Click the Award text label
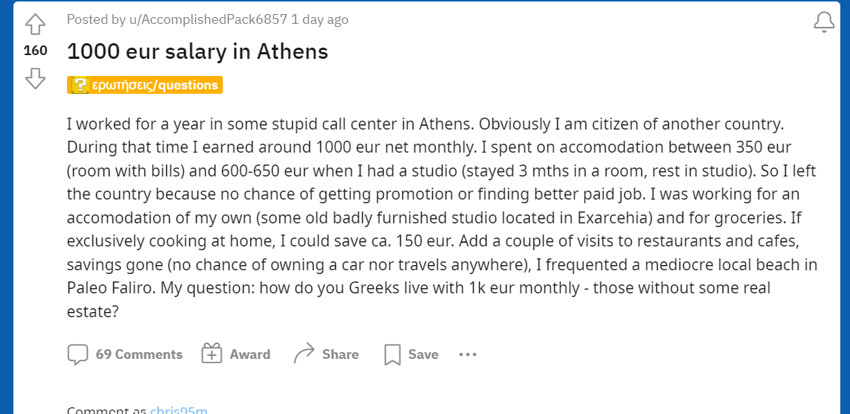This screenshot has height=414, width=850. [x=250, y=354]
